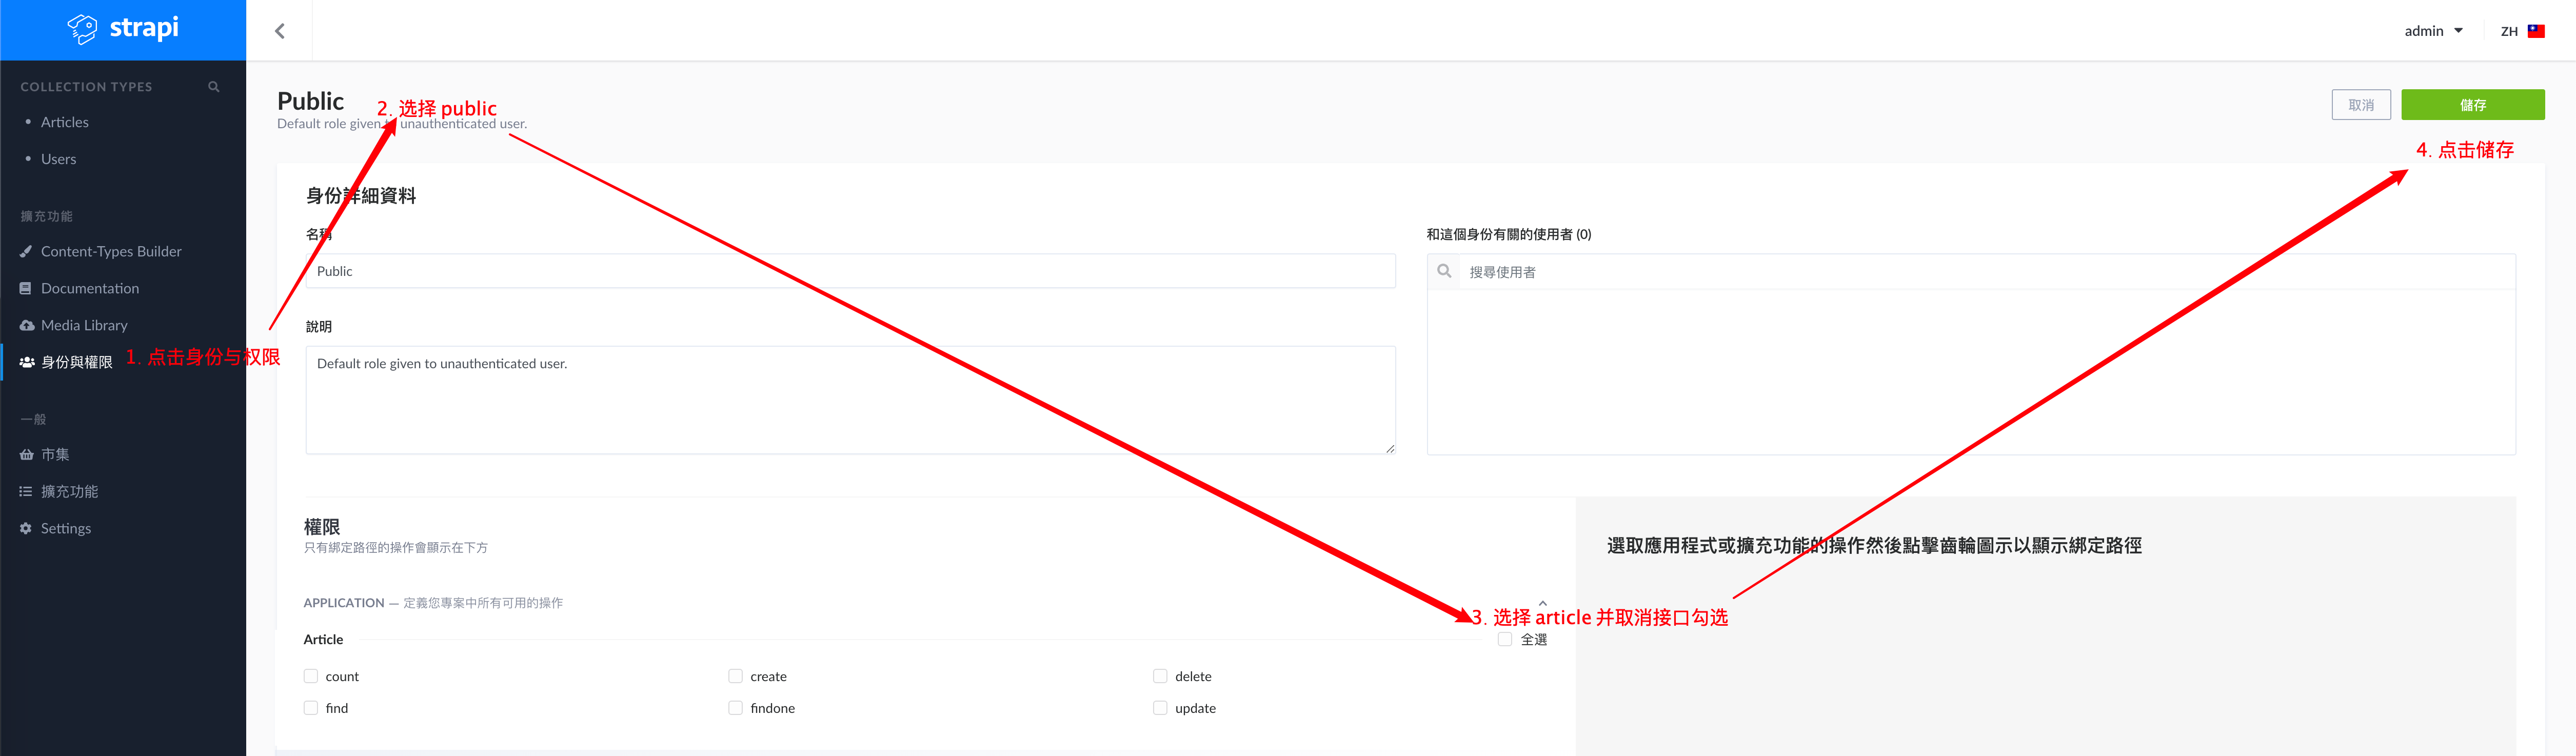Open the admin user dropdown
The image size is (2576, 756).
[x=2432, y=31]
